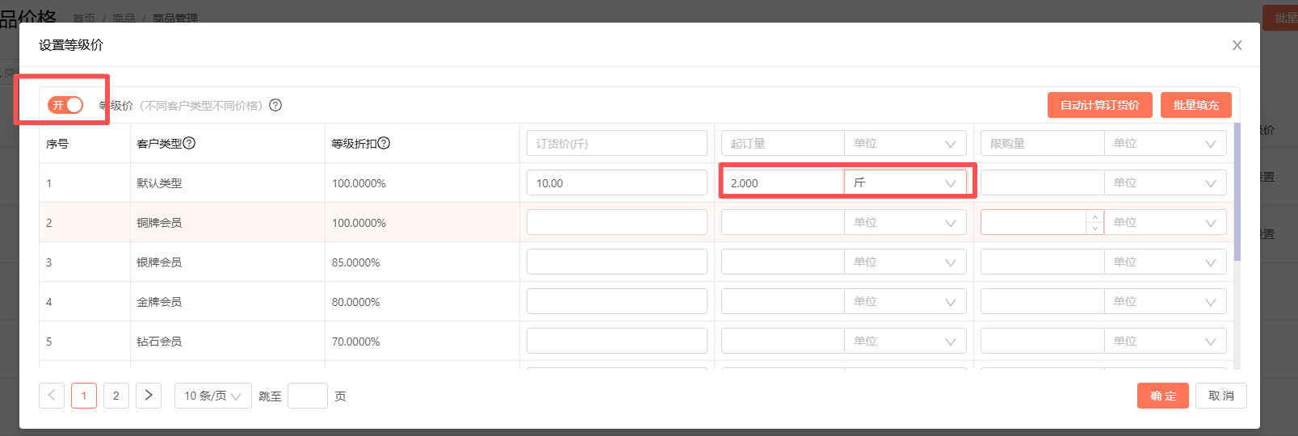
Task: Close the 设置等级价 dialog with X
Action: [x=1237, y=45]
